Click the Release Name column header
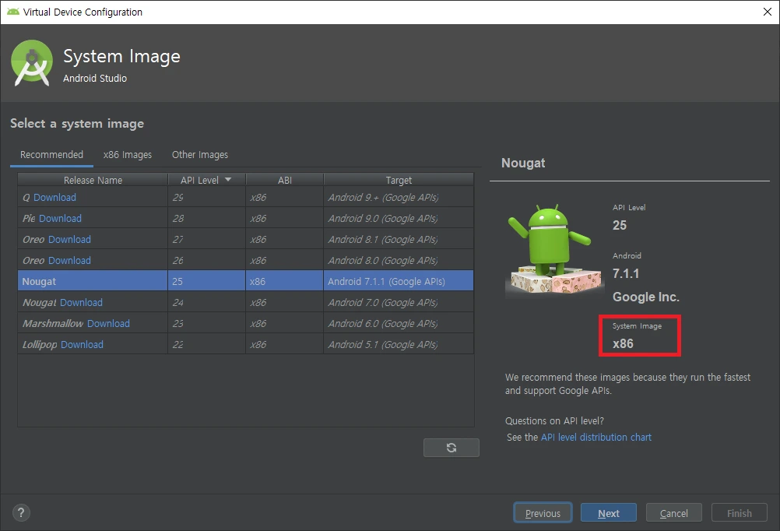 point(93,180)
